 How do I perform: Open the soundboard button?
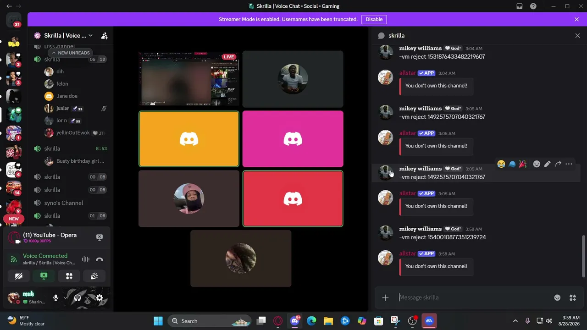94,276
